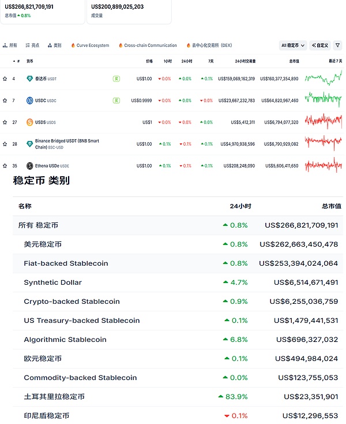Click the Tether USDT coin icon
Viewport: 346px width, 424px height.
(x=29, y=79)
